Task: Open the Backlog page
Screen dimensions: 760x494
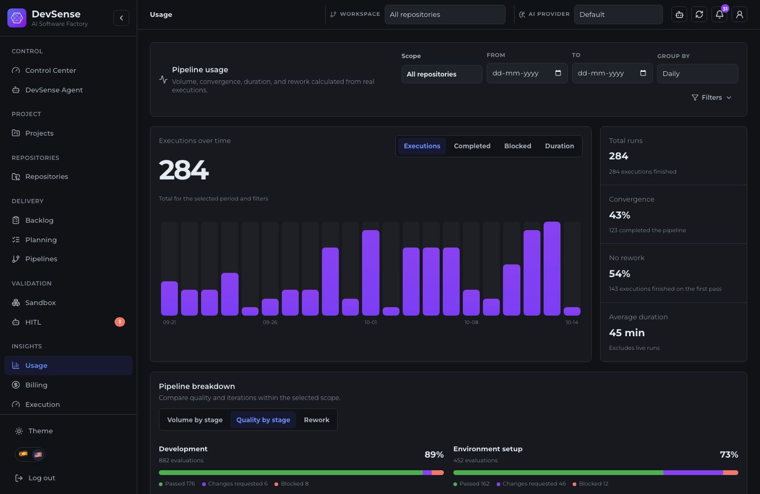Action: (x=68, y=220)
